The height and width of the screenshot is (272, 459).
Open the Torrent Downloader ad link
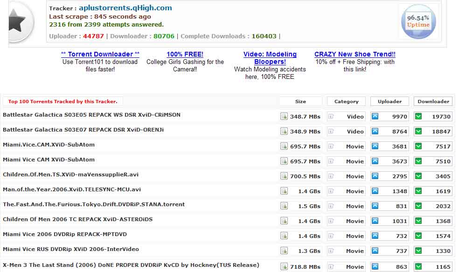[100, 54]
